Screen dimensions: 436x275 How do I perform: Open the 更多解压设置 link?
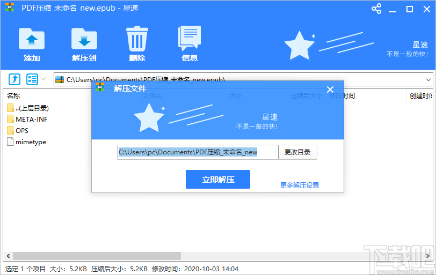(x=300, y=185)
